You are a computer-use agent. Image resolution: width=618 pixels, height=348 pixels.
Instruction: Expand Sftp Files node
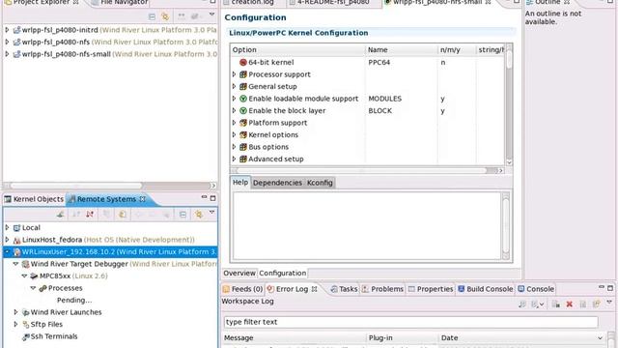point(15,325)
